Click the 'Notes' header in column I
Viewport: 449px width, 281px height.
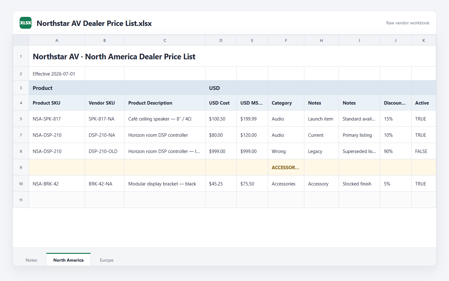[359, 103]
